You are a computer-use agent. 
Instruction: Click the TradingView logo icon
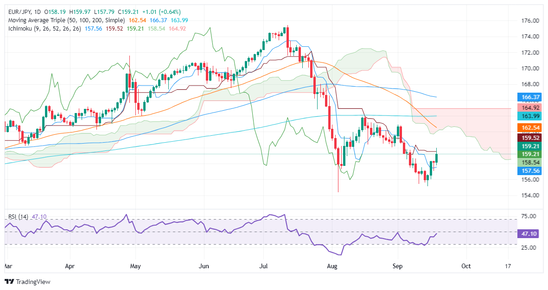point(9,282)
